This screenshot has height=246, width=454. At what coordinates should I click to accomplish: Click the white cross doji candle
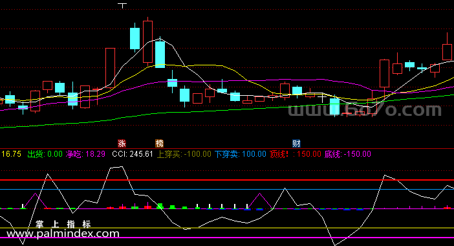point(322,98)
